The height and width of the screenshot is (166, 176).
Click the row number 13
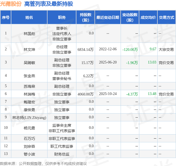point(6,154)
